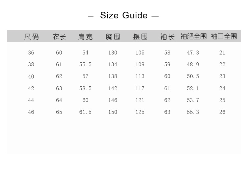
Task: Select the 肩宽 column header
Action: [85, 36]
